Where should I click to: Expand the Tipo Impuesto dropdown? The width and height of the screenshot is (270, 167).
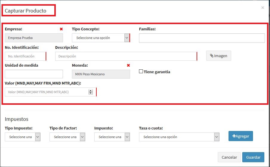click(x=23, y=137)
